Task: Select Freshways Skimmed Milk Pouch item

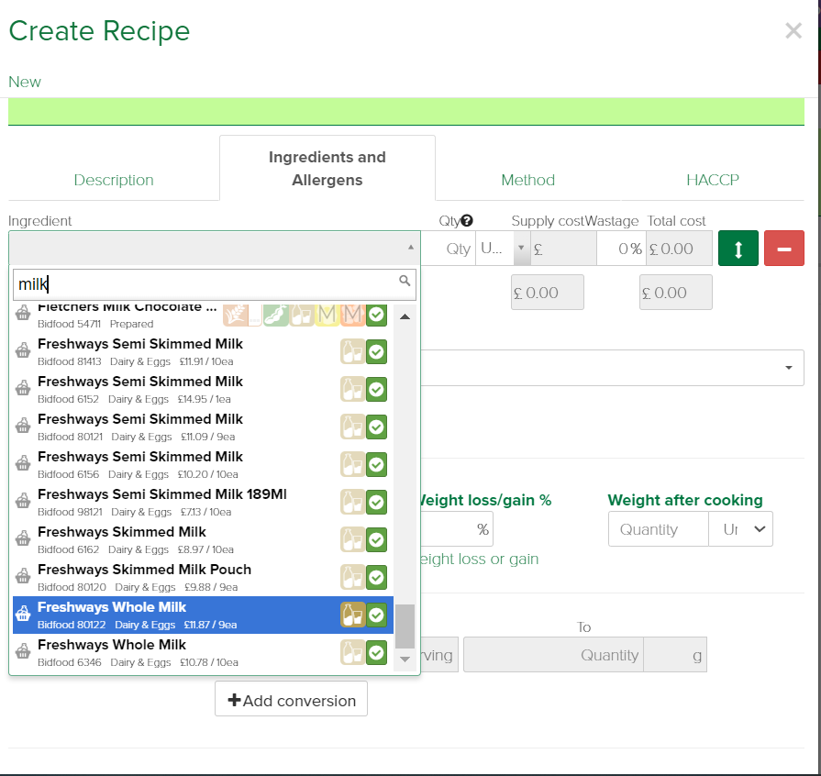Action: click(203, 577)
